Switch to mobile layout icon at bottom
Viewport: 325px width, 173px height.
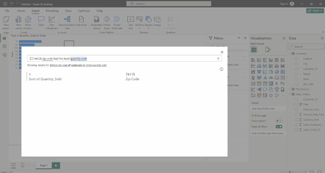coord(22,165)
